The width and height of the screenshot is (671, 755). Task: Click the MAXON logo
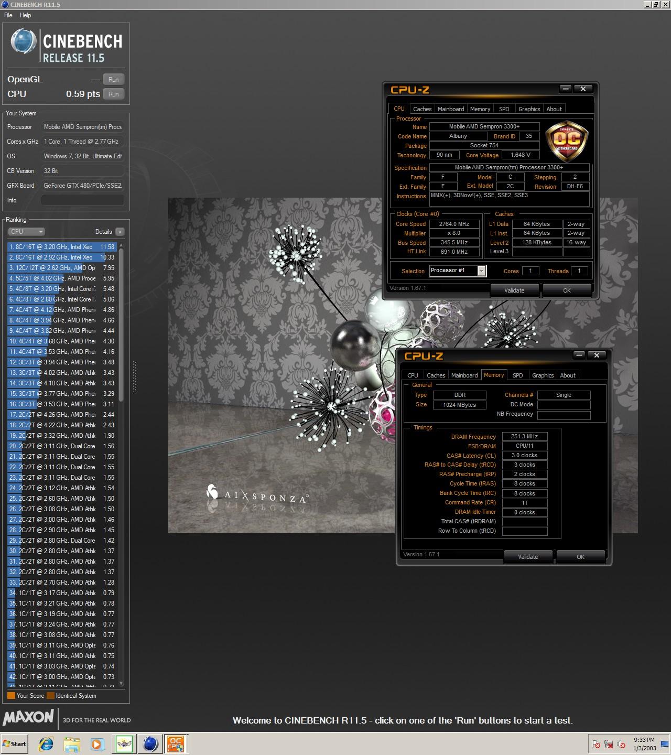(28, 717)
